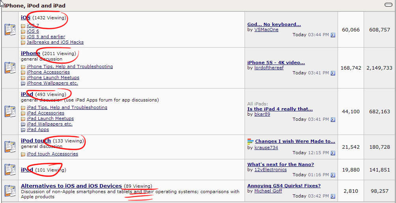Open thread Annoying GS4 Quirks! Fixes?
Screen dimensions: 396x203
(x=284, y=186)
